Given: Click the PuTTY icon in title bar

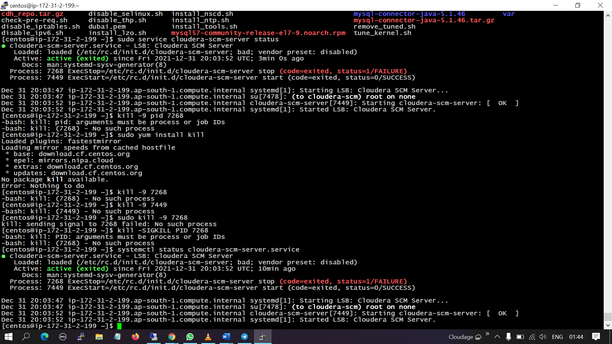Looking at the screenshot, I should 4,5.
